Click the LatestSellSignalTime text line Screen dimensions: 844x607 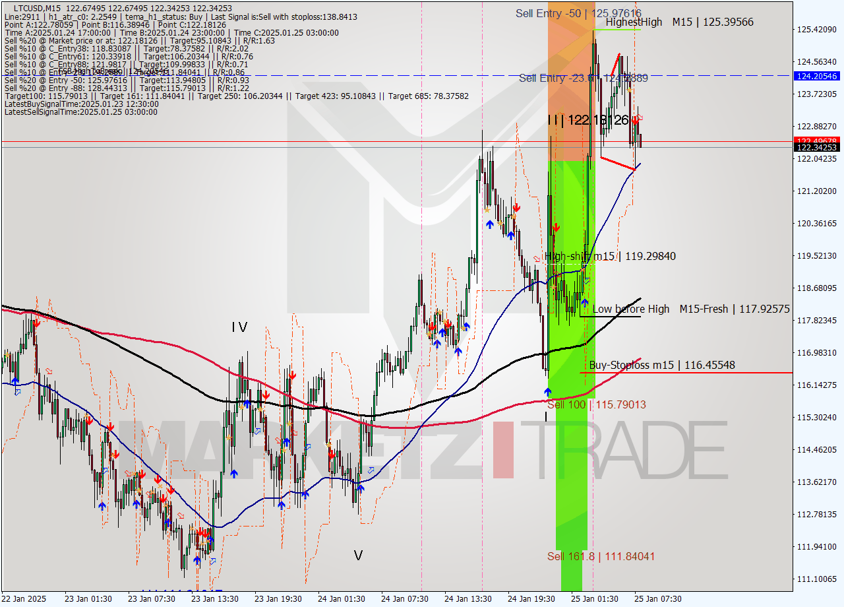tap(80, 112)
